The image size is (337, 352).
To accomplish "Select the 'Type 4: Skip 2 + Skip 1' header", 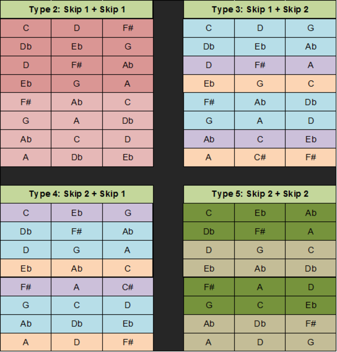I will pyautogui.click(x=77, y=194).
